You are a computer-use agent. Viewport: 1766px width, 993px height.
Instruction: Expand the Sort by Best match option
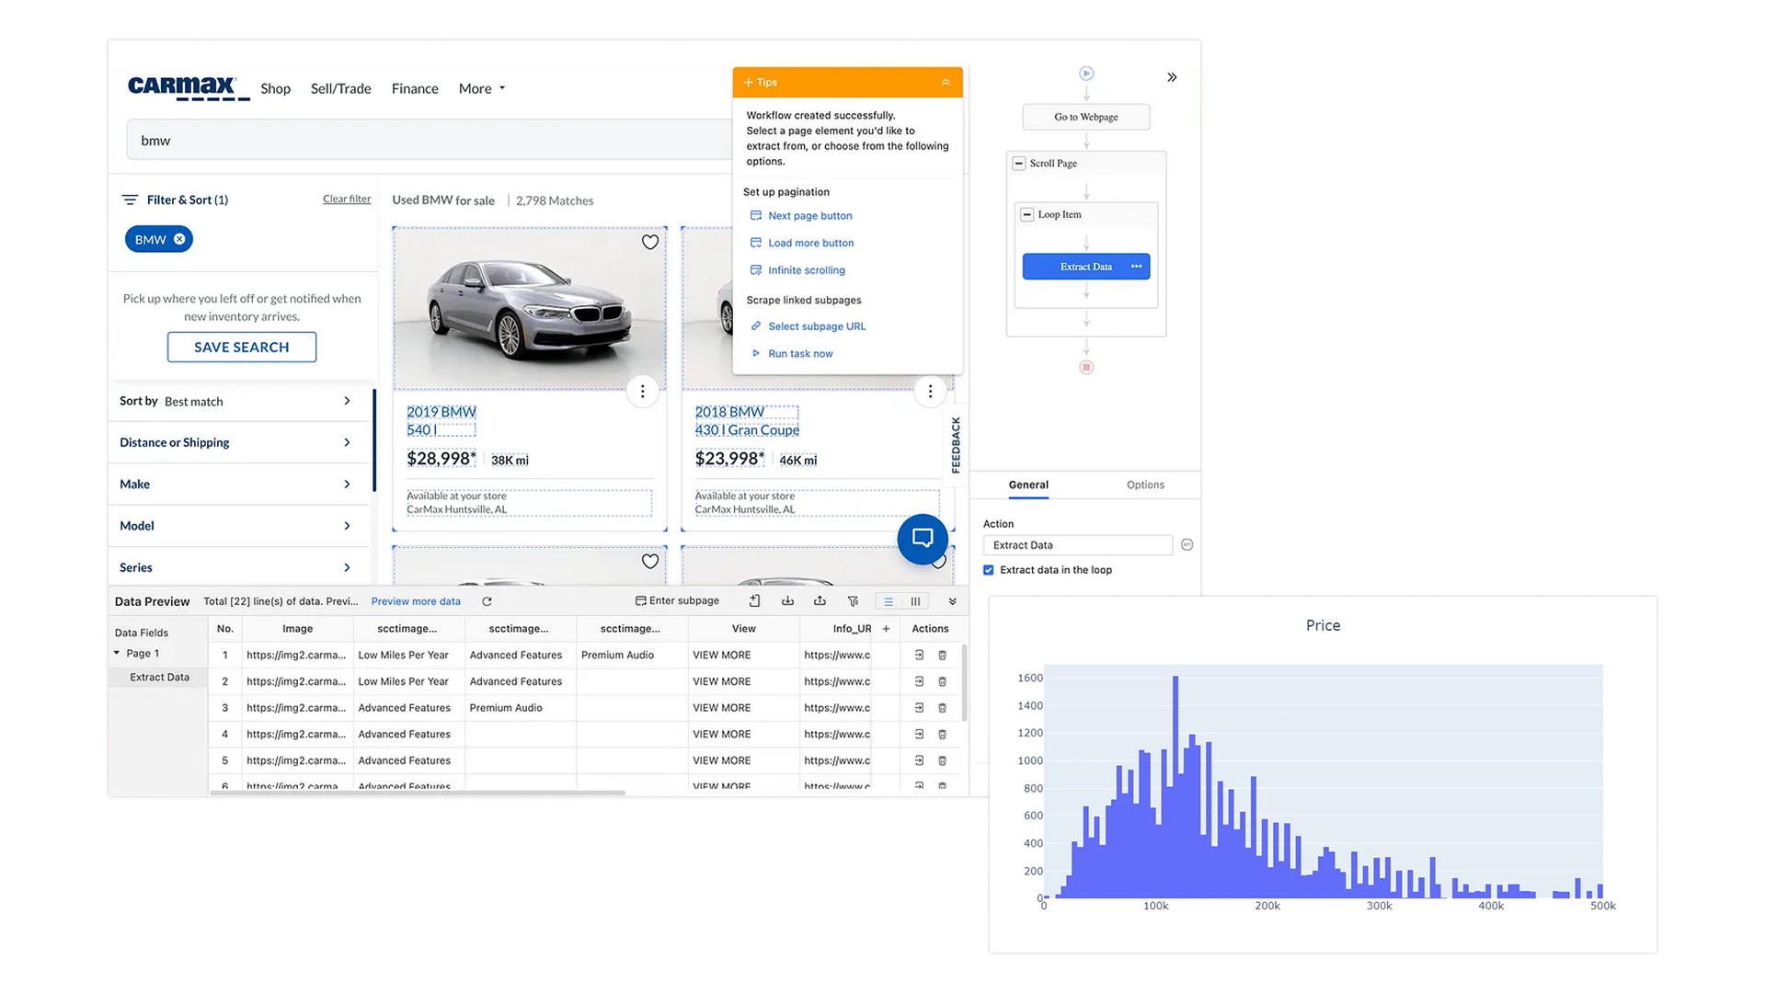pyautogui.click(x=237, y=401)
